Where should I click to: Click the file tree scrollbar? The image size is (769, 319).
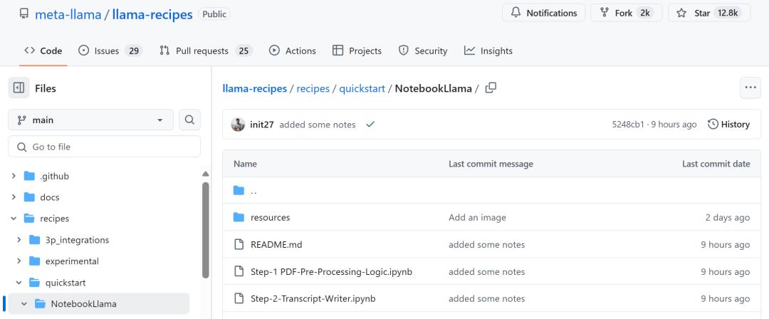(206, 230)
